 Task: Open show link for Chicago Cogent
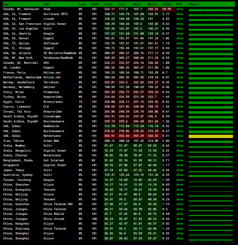tap(180, 48)
